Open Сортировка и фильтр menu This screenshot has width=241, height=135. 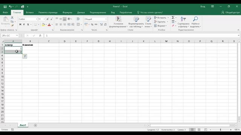(183, 22)
